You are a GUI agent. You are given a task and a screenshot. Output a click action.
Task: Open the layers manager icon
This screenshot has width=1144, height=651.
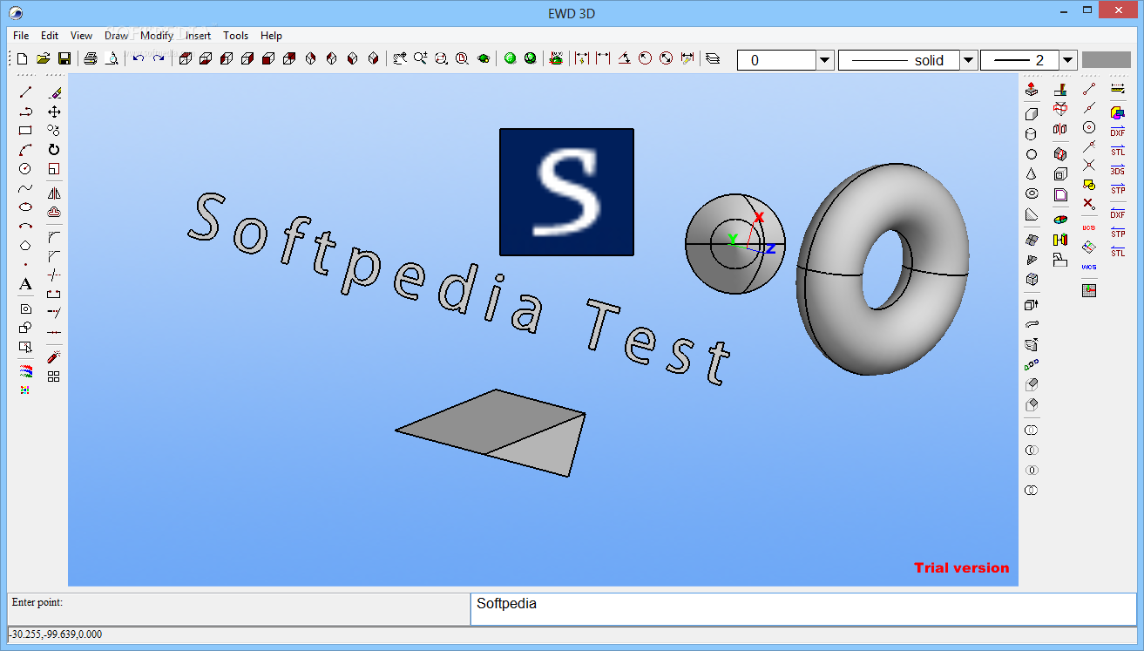[713, 58]
